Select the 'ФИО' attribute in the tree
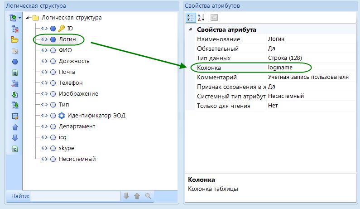Image resolution: width=360 pixels, height=209 pixels. (66, 50)
